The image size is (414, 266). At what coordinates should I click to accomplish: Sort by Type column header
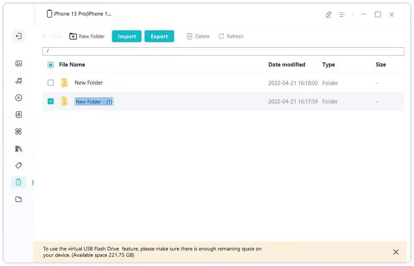coord(328,64)
